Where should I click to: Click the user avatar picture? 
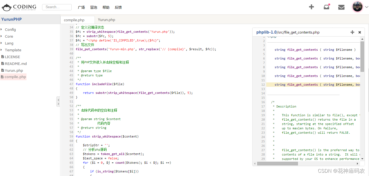coord(358,7)
